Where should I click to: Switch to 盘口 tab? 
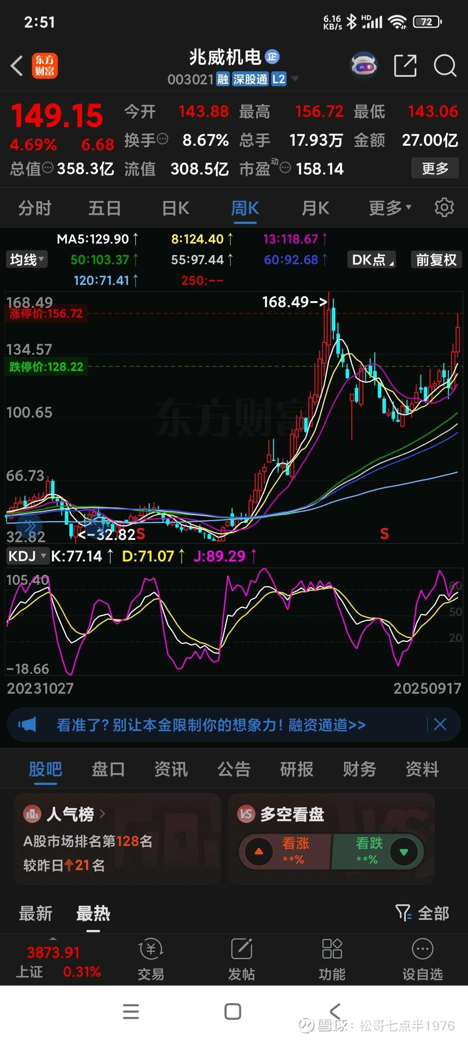click(108, 770)
